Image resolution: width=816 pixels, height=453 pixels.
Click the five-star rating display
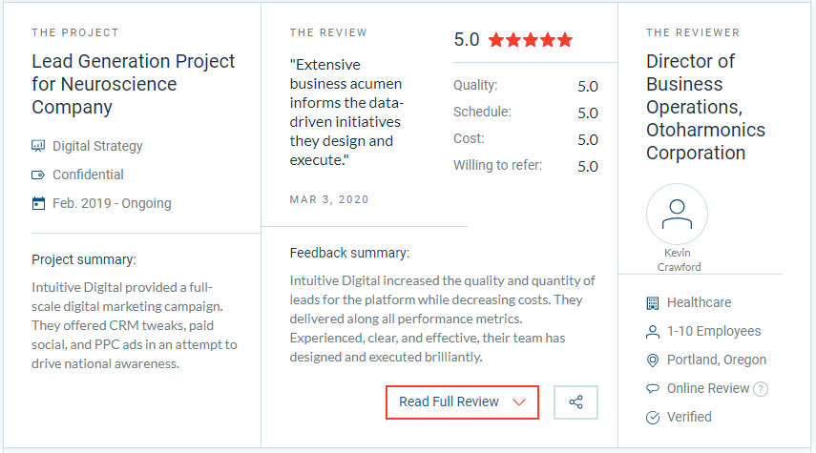click(x=531, y=39)
